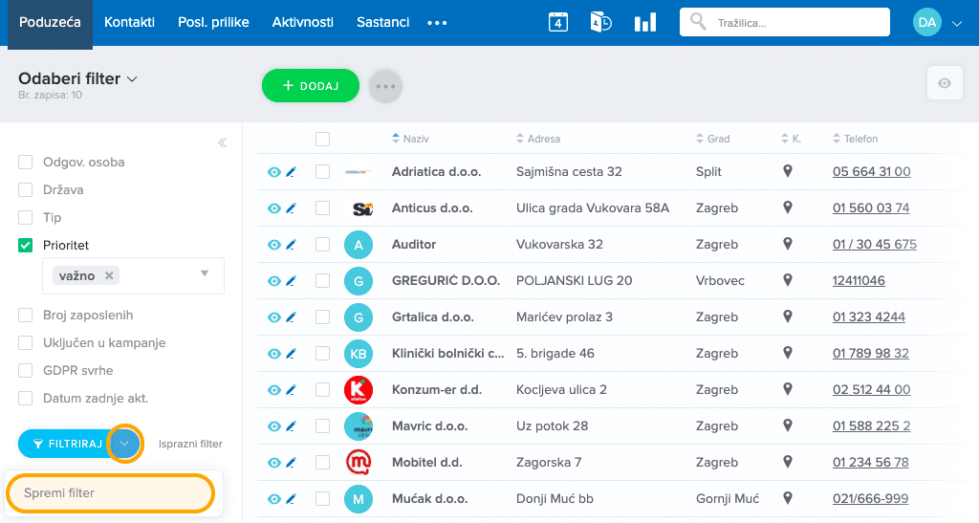Viewport: 979px width, 523px height.
Task: Tick the select-all checkbox in table header
Action: pyautogui.click(x=322, y=140)
